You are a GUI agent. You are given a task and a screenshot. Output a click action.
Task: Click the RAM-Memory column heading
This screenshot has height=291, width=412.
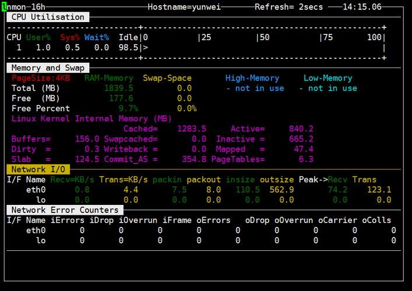[x=109, y=78]
